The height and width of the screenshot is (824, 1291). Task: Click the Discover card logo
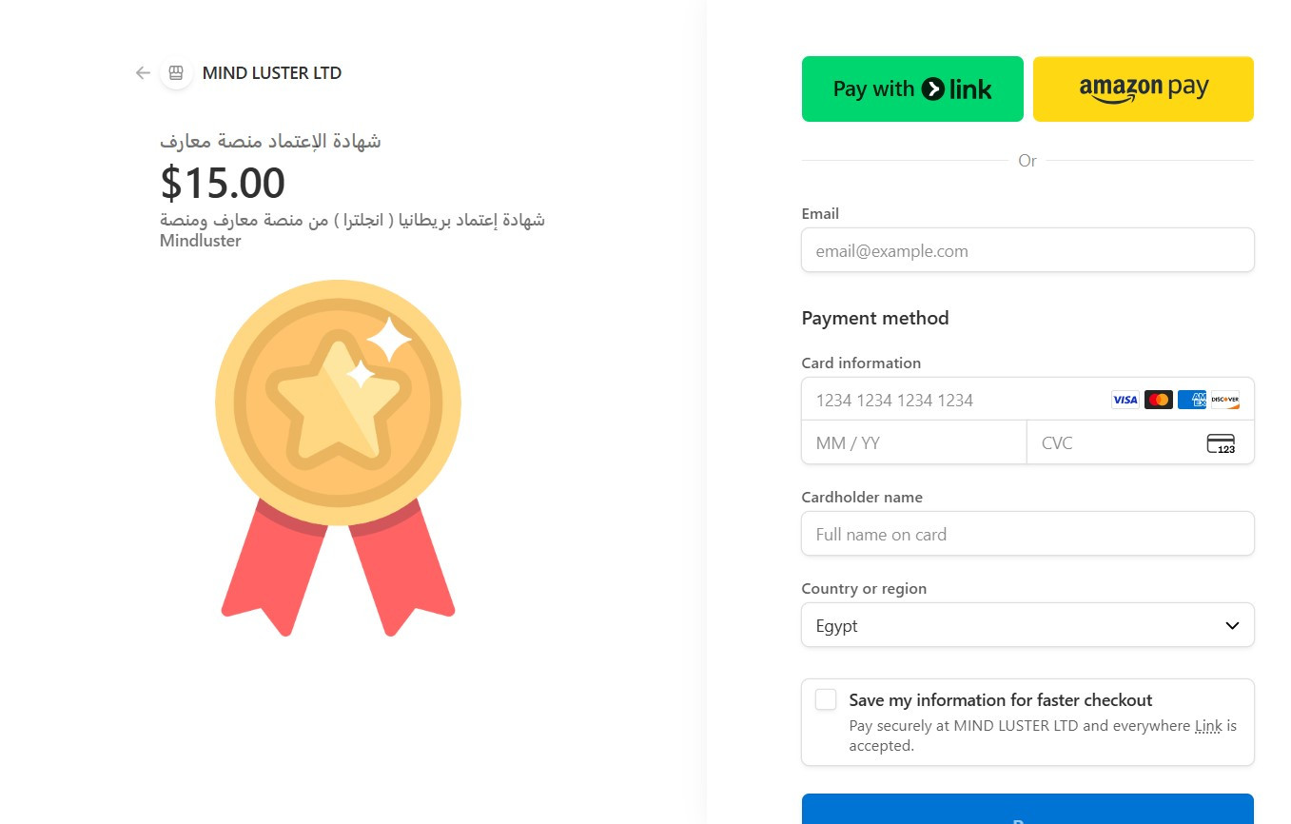[x=1224, y=400]
